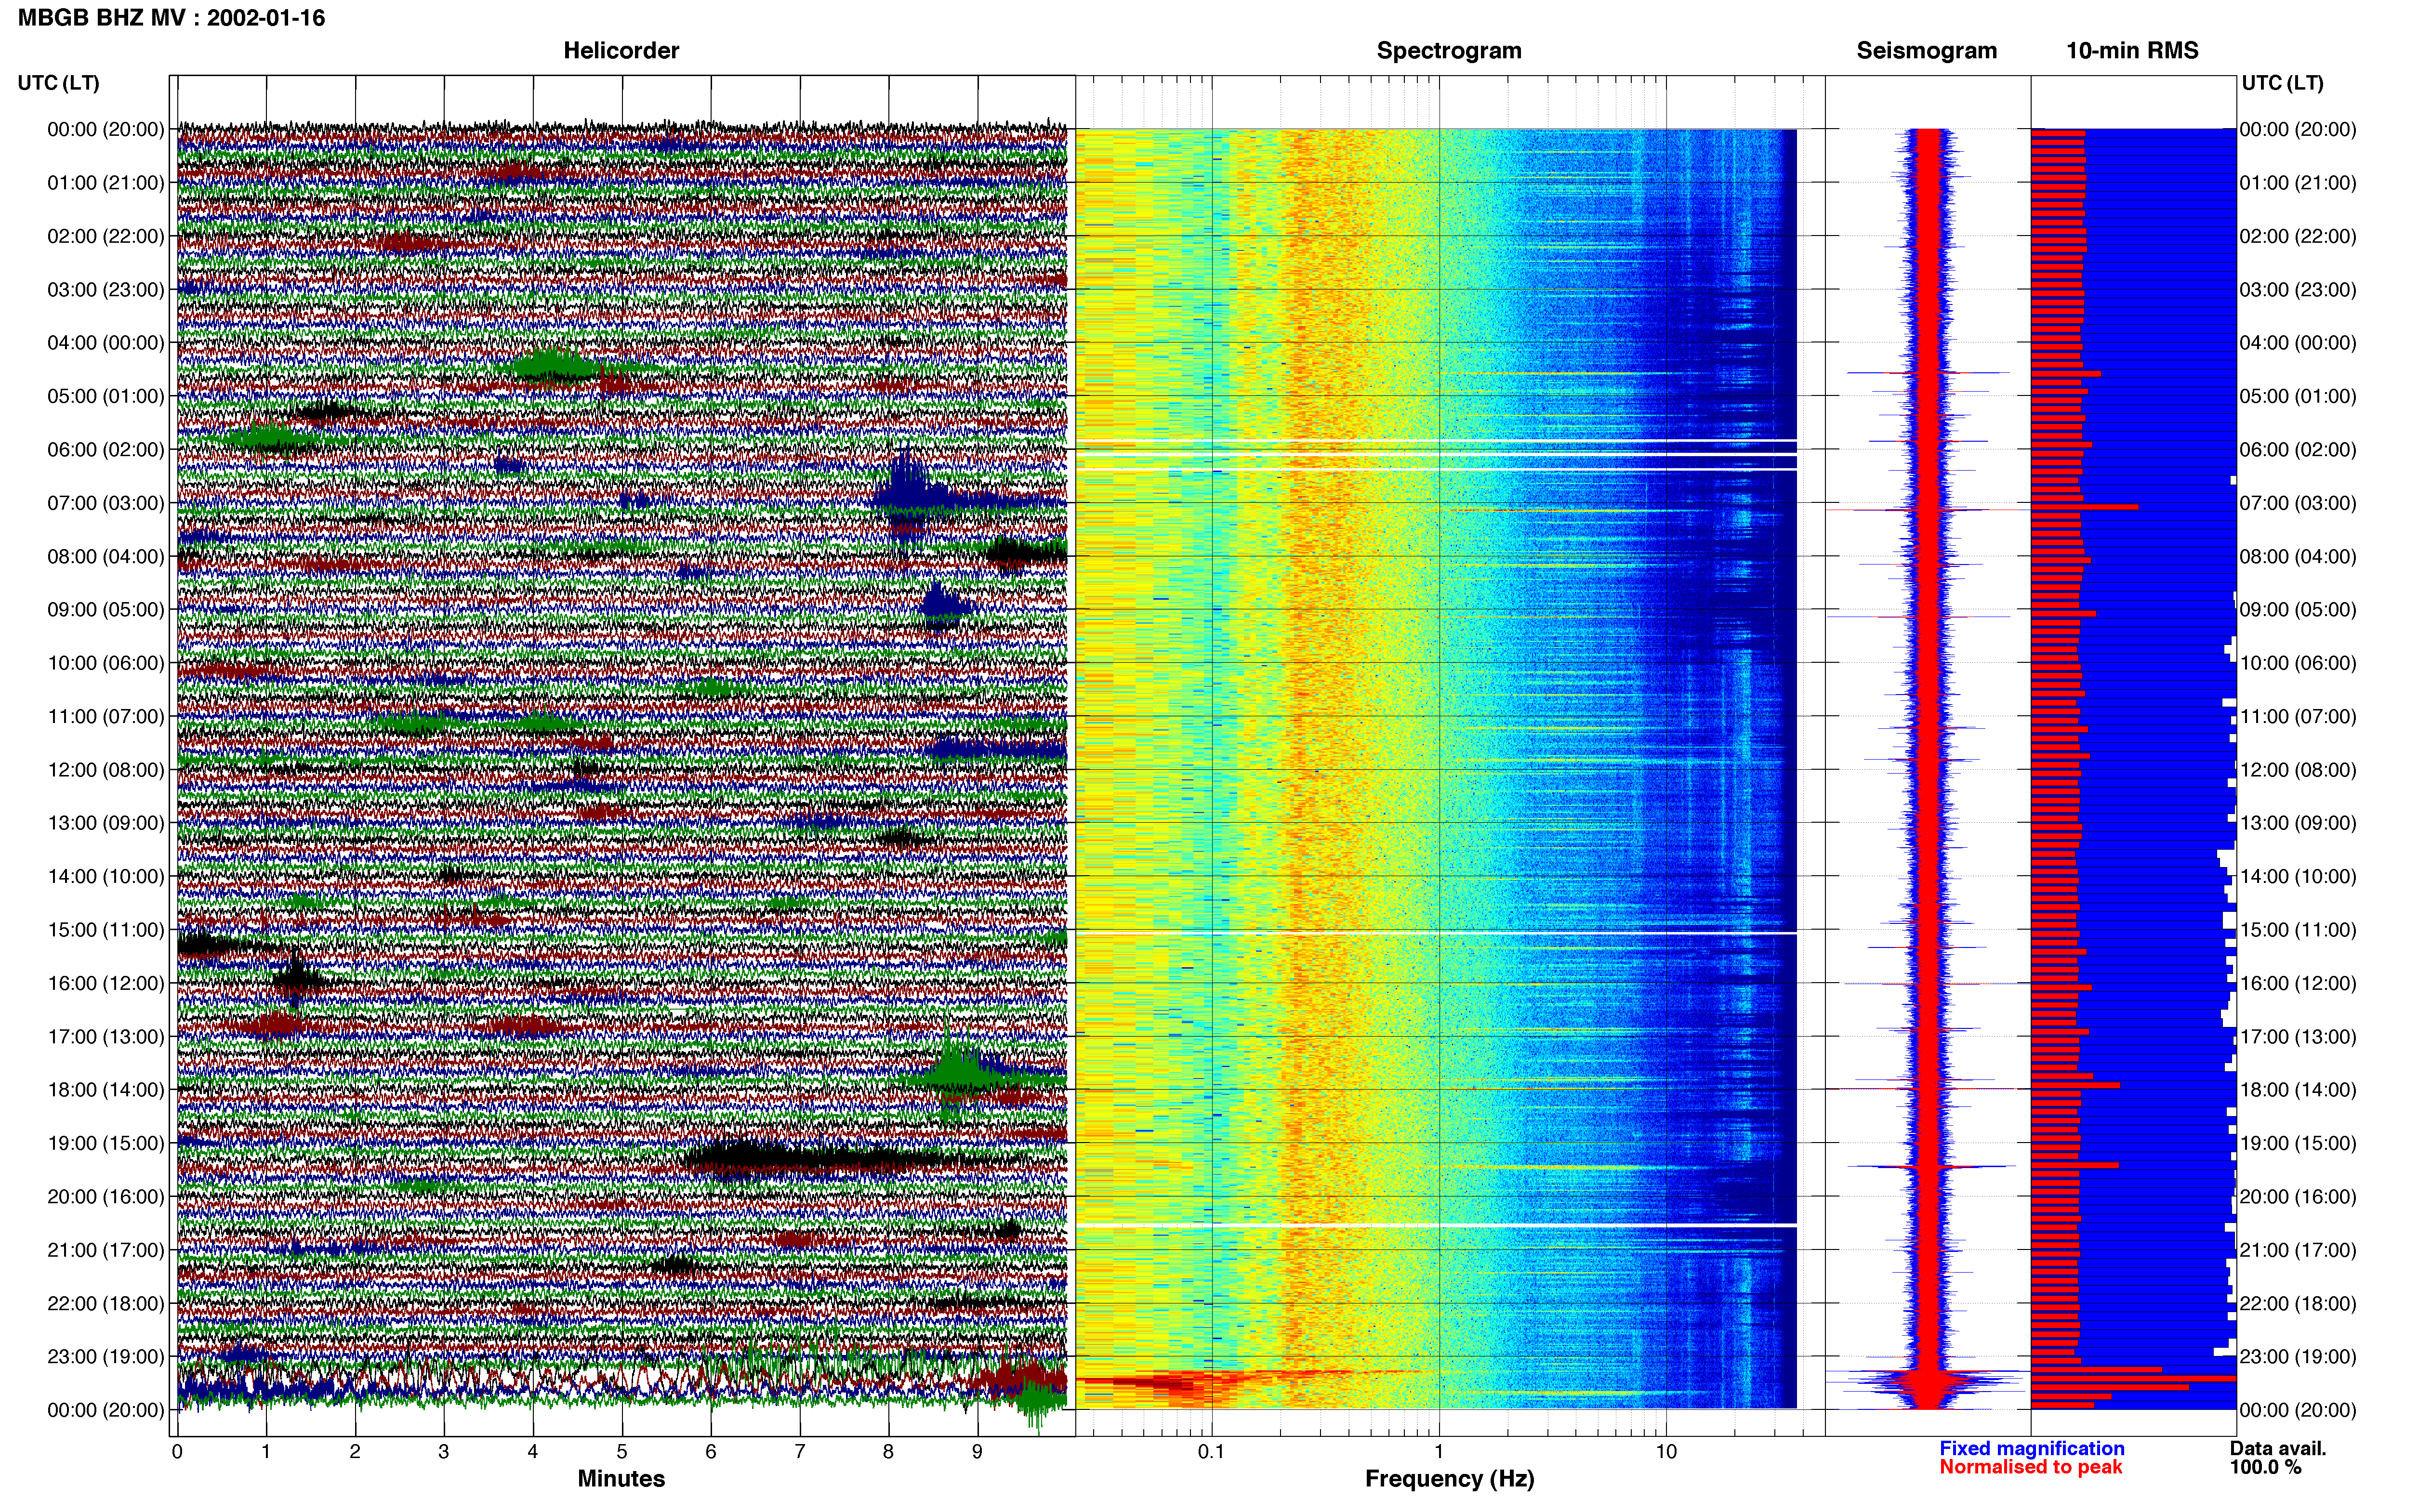Click the left 00:00 (20:00) label at top
This screenshot has height=1512, width=2418.
coord(106,129)
